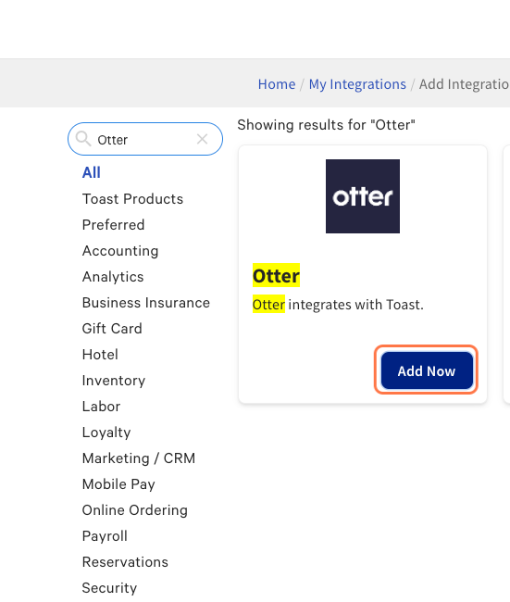
Task: Filter by Toast Products category
Action: tap(132, 199)
